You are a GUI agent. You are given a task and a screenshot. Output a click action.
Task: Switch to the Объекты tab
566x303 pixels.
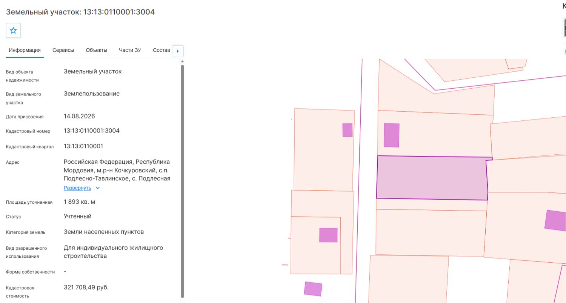coord(96,50)
